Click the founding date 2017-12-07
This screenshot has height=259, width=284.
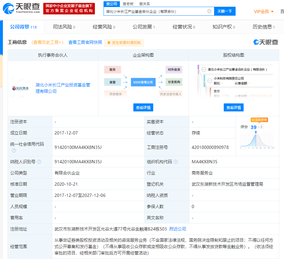66,133
